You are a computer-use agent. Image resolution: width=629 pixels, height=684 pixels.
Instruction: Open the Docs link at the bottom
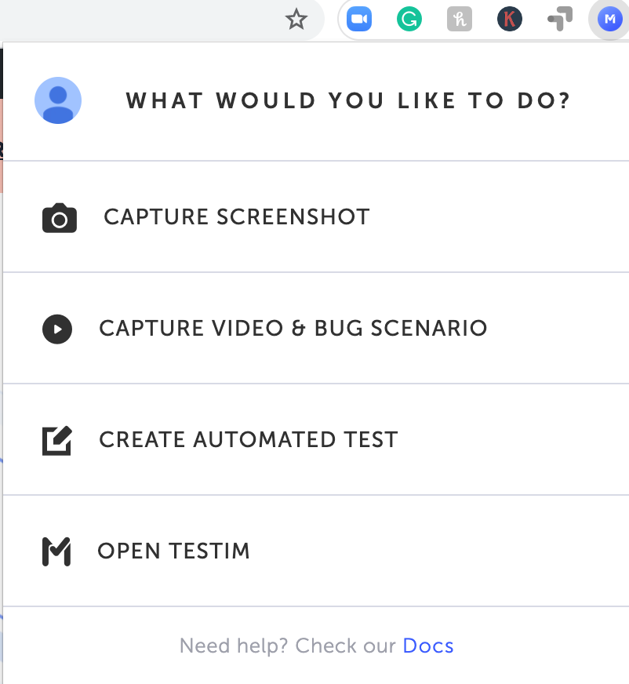click(428, 646)
